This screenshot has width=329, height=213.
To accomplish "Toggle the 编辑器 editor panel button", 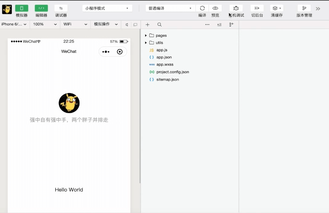I will [x=41, y=8].
